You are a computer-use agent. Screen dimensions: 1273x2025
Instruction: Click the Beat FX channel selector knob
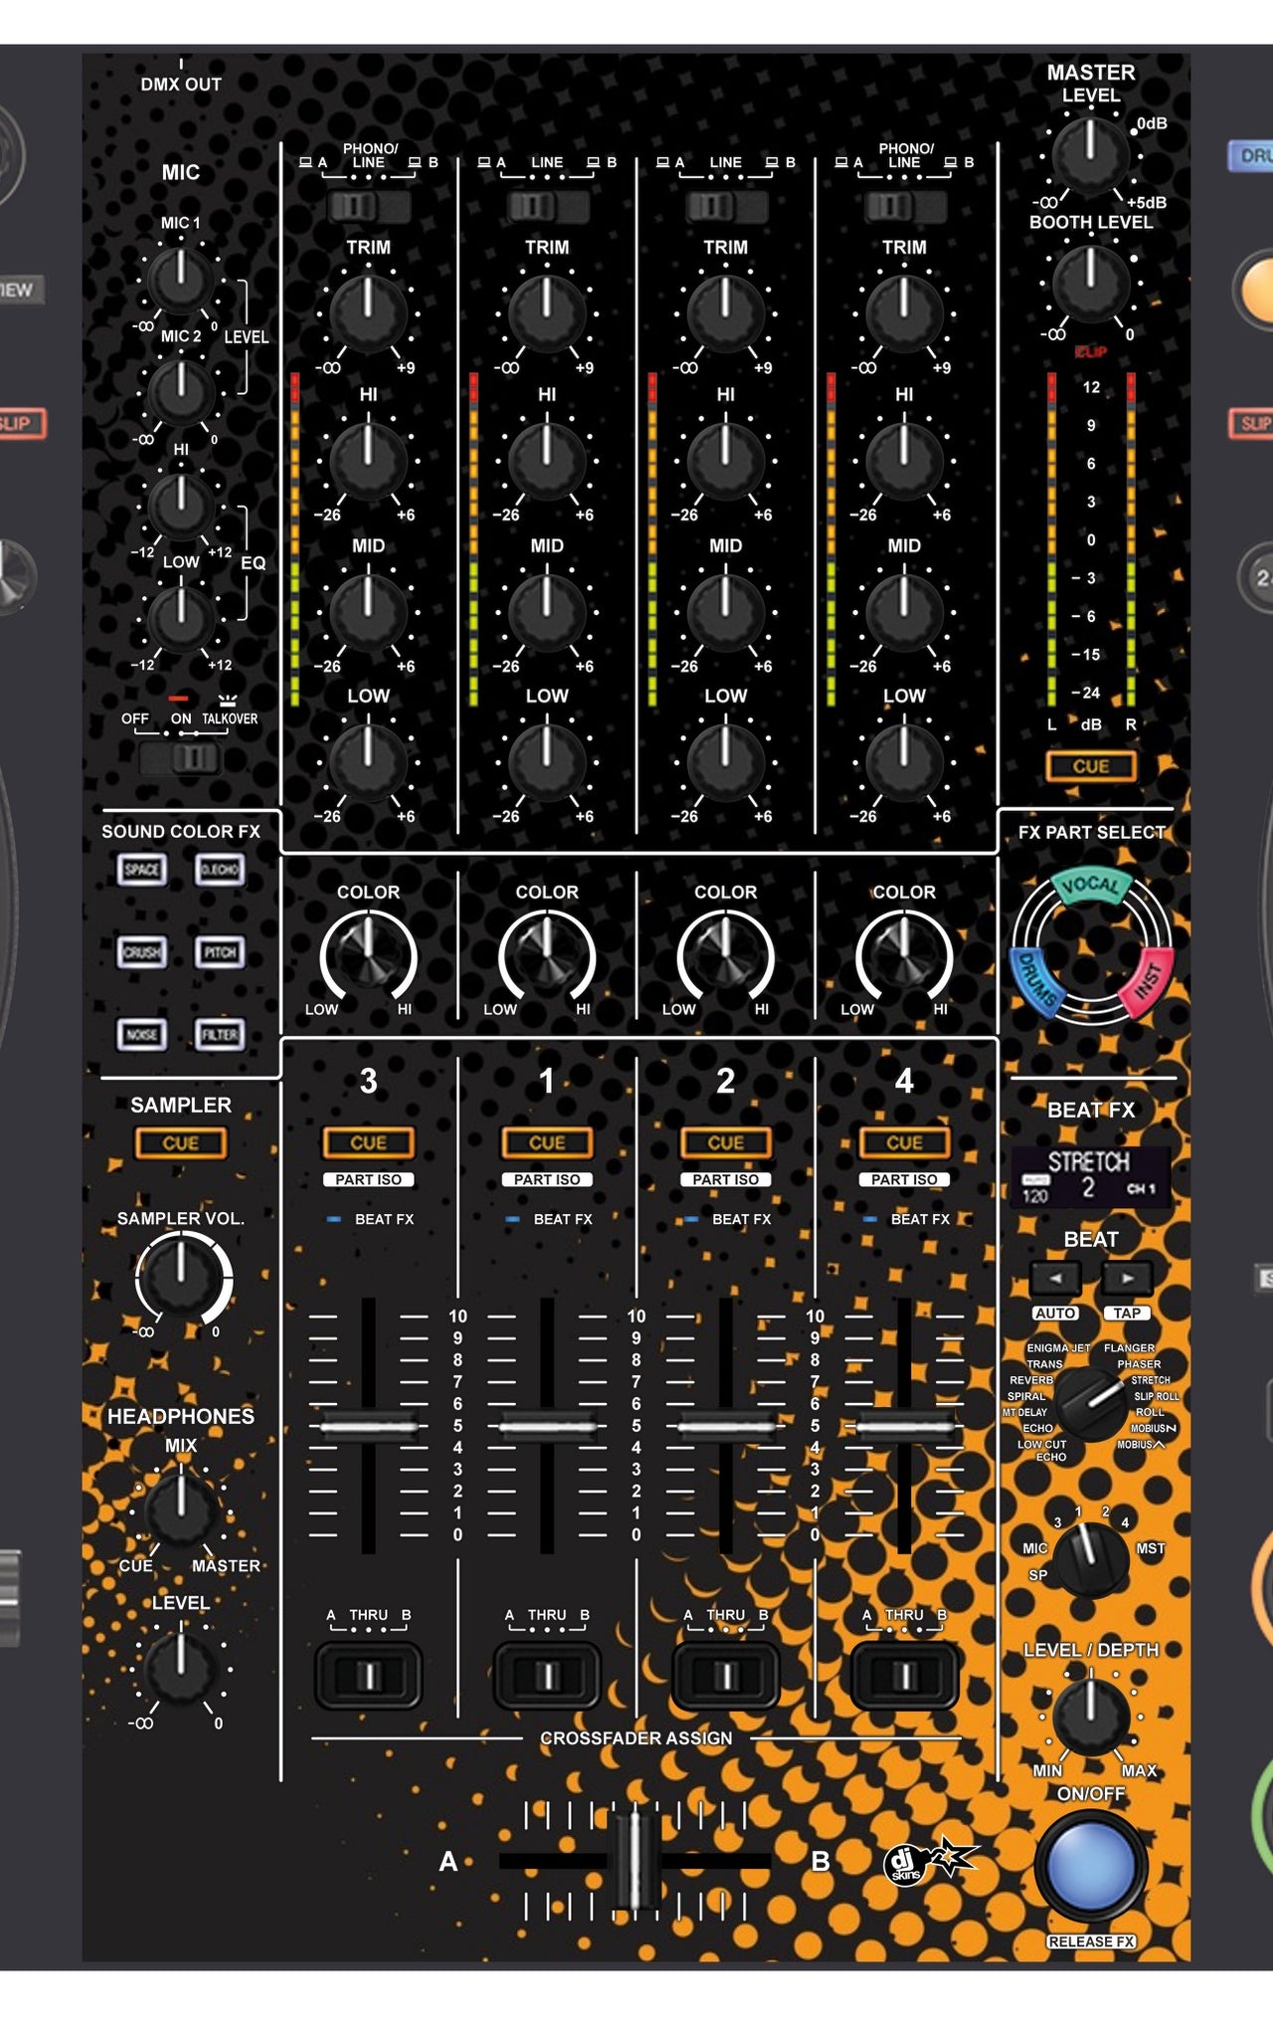pos(1090,1558)
